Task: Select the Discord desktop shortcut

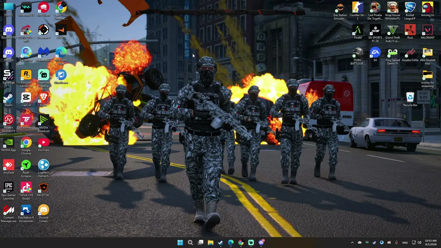Action: click(x=9, y=54)
